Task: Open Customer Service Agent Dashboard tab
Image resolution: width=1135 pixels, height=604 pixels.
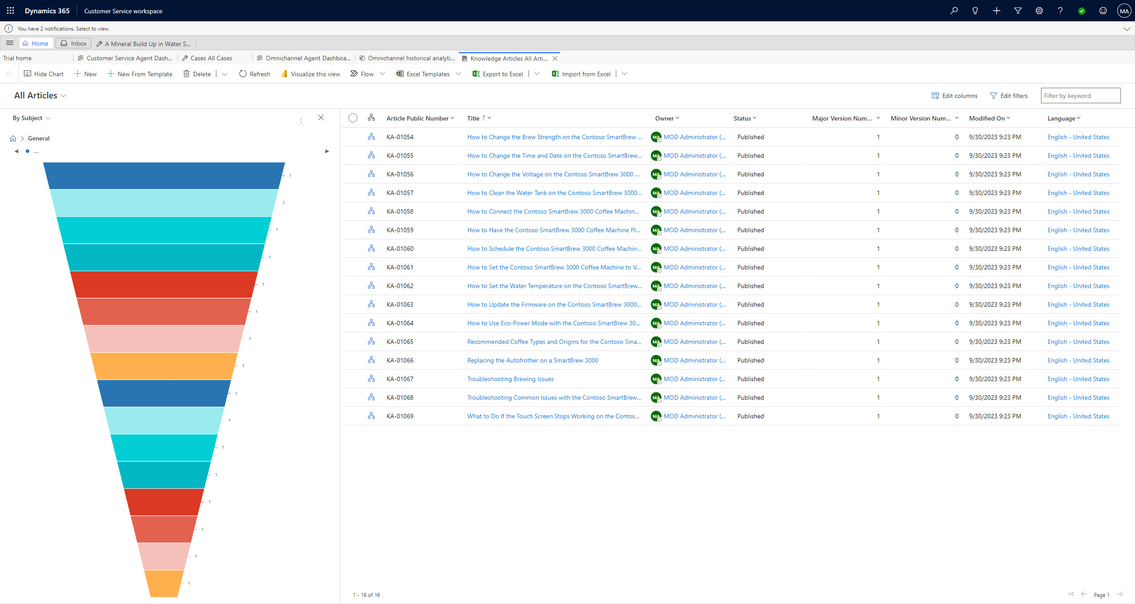Action: point(125,58)
